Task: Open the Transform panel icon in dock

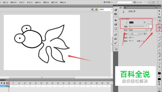Action: (116, 28)
